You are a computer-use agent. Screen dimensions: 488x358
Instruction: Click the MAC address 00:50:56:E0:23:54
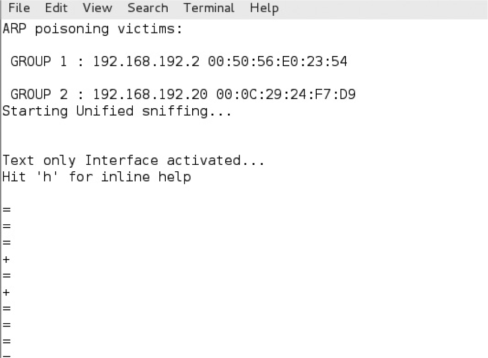coord(278,62)
